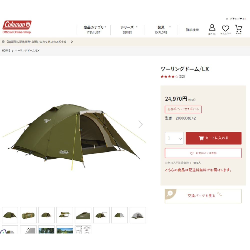Select the white inner tent thumbnail

tap(138, 215)
